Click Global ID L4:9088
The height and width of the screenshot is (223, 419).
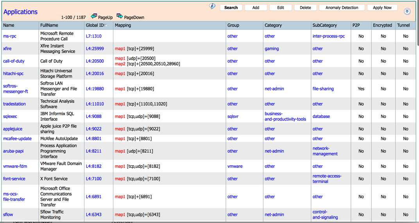[93, 117]
